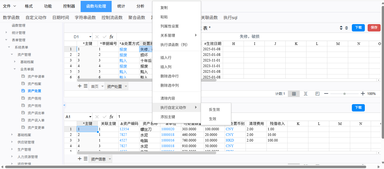
Task: Open the 资产处置 sheet tab dropdown arrow
Action: coord(125,86)
